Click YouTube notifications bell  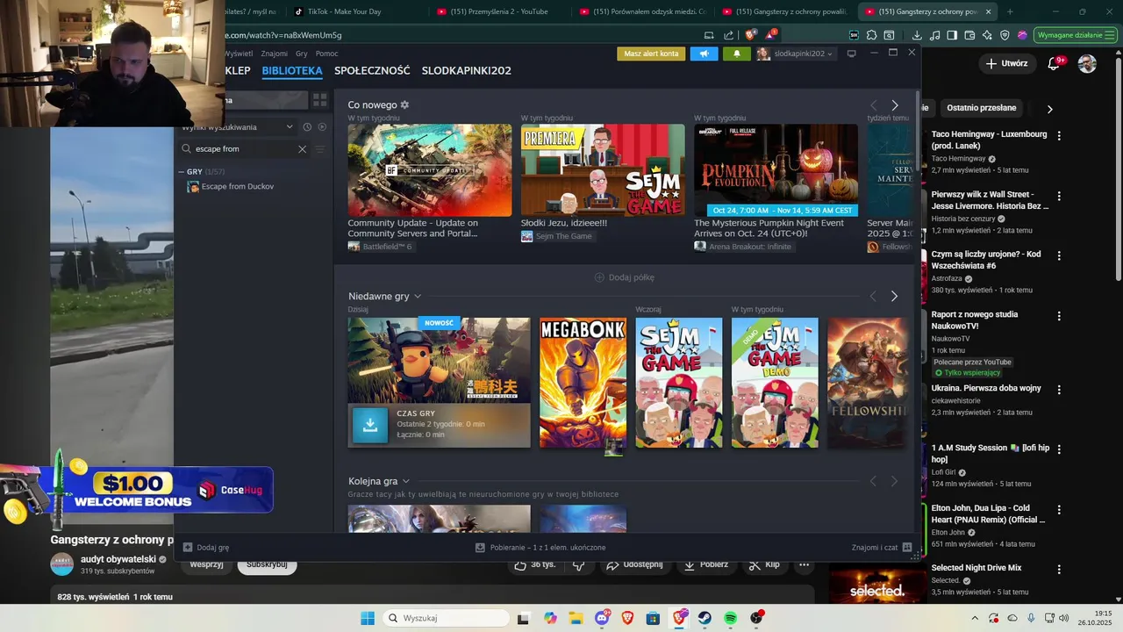tap(1055, 63)
